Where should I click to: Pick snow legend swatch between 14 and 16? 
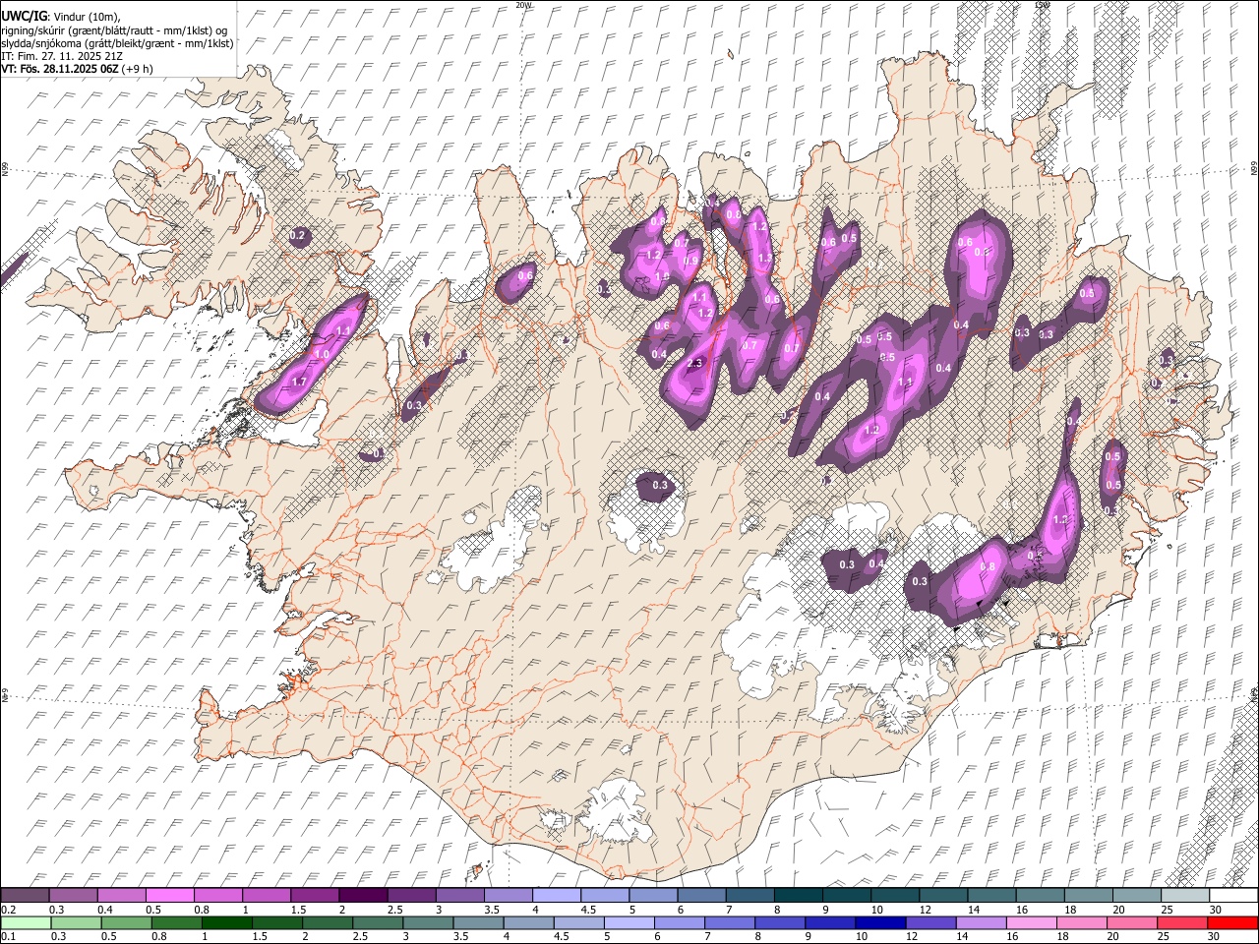(x=992, y=896)
